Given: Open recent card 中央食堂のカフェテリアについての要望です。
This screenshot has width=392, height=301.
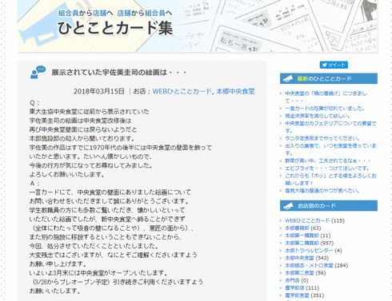Looking at the screenshot, I should (330, 127).
